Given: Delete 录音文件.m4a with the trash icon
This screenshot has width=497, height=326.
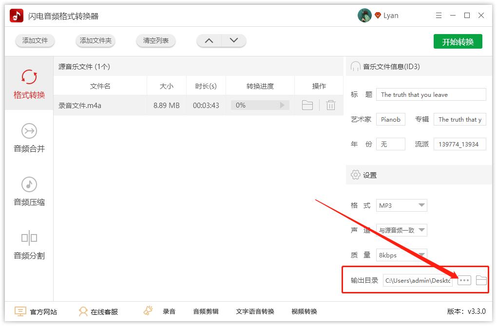Looking at the screenshot, I should click(331, 105).
